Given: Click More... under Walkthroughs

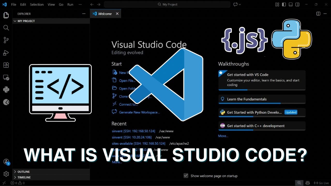Looking at the screenshot, I should tap(223, 136).
